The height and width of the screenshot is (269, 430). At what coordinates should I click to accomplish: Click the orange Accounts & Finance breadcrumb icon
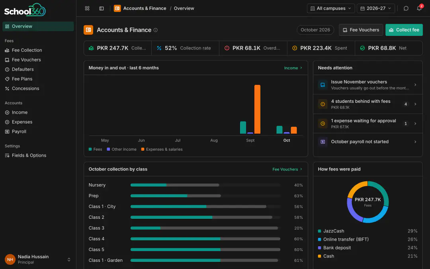117,8
